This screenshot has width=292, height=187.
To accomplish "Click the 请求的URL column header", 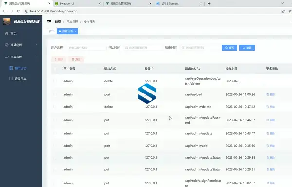I will [193, 69].
